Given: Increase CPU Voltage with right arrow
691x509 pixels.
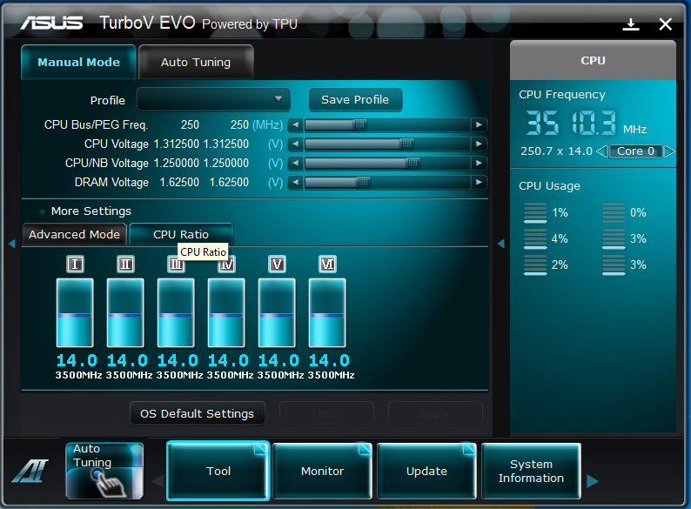Looking at the screenshot, I should [479, 144].
